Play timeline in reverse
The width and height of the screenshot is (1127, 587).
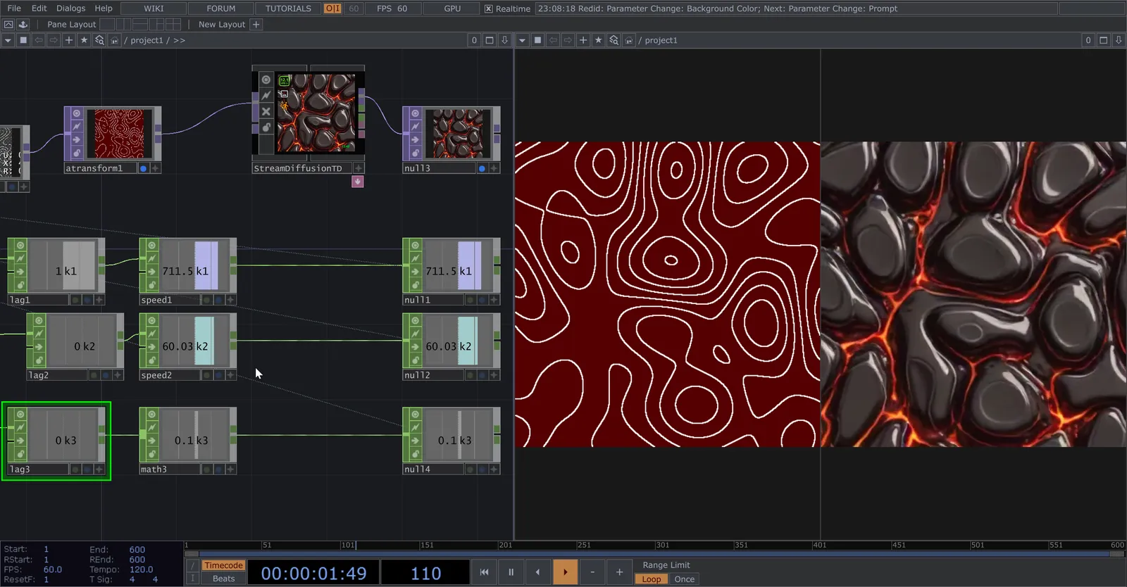pyautogui.click(x=537, y=572)
